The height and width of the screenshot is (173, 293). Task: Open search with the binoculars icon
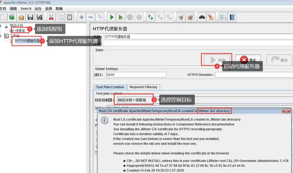point(202,17)
